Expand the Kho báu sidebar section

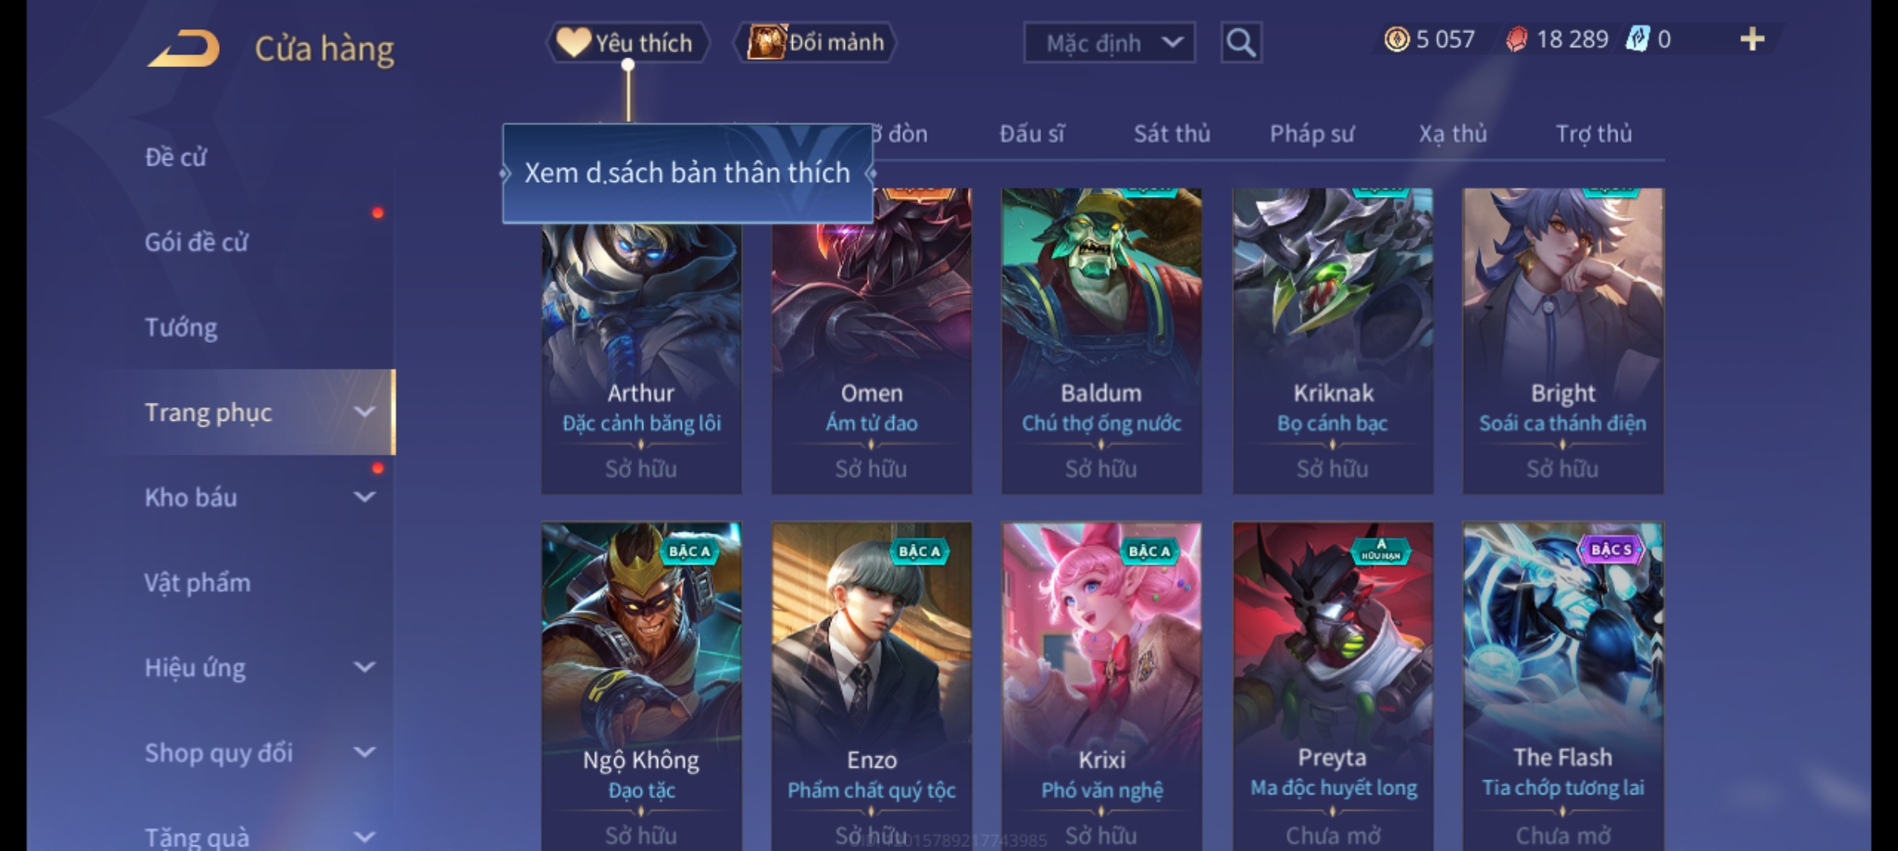364,497
